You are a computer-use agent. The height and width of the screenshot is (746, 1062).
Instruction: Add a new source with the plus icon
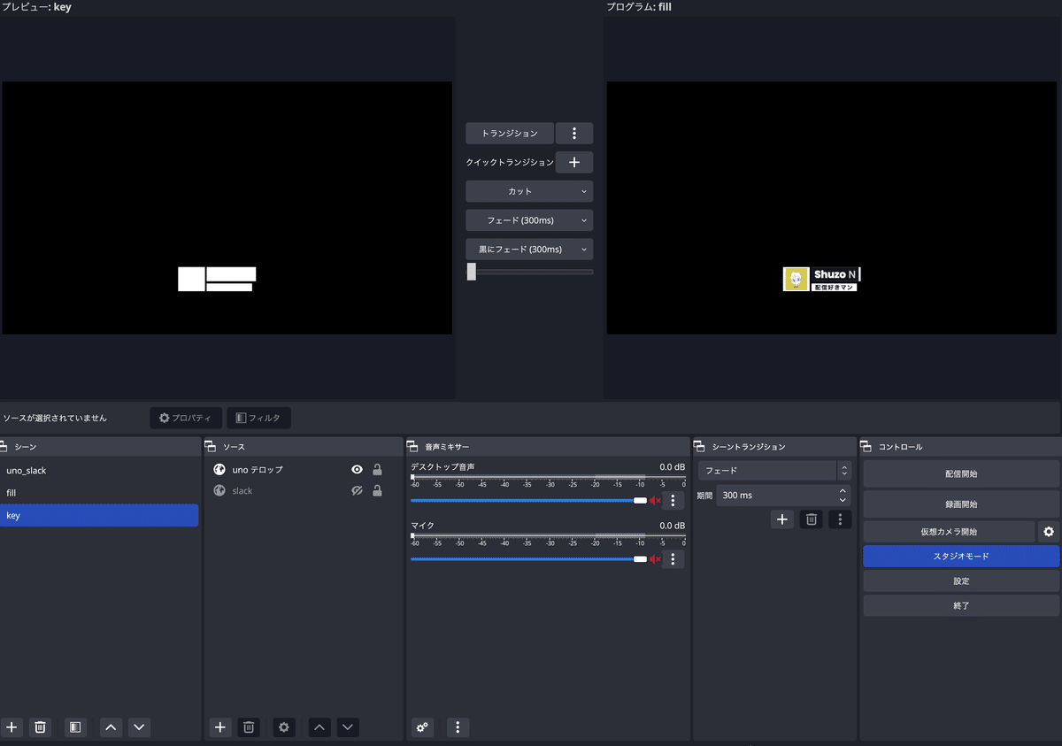click(x=219, y=727)
